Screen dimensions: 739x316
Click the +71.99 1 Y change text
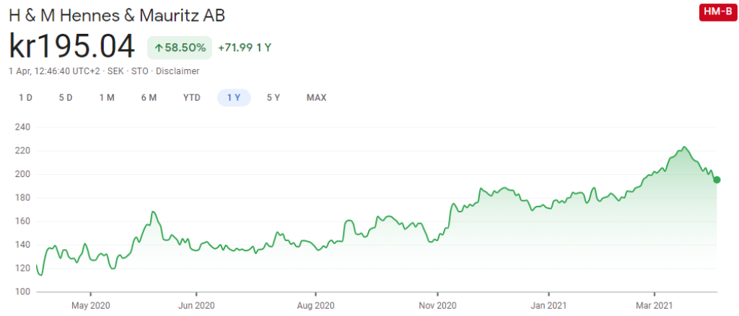tap(245, 48)
